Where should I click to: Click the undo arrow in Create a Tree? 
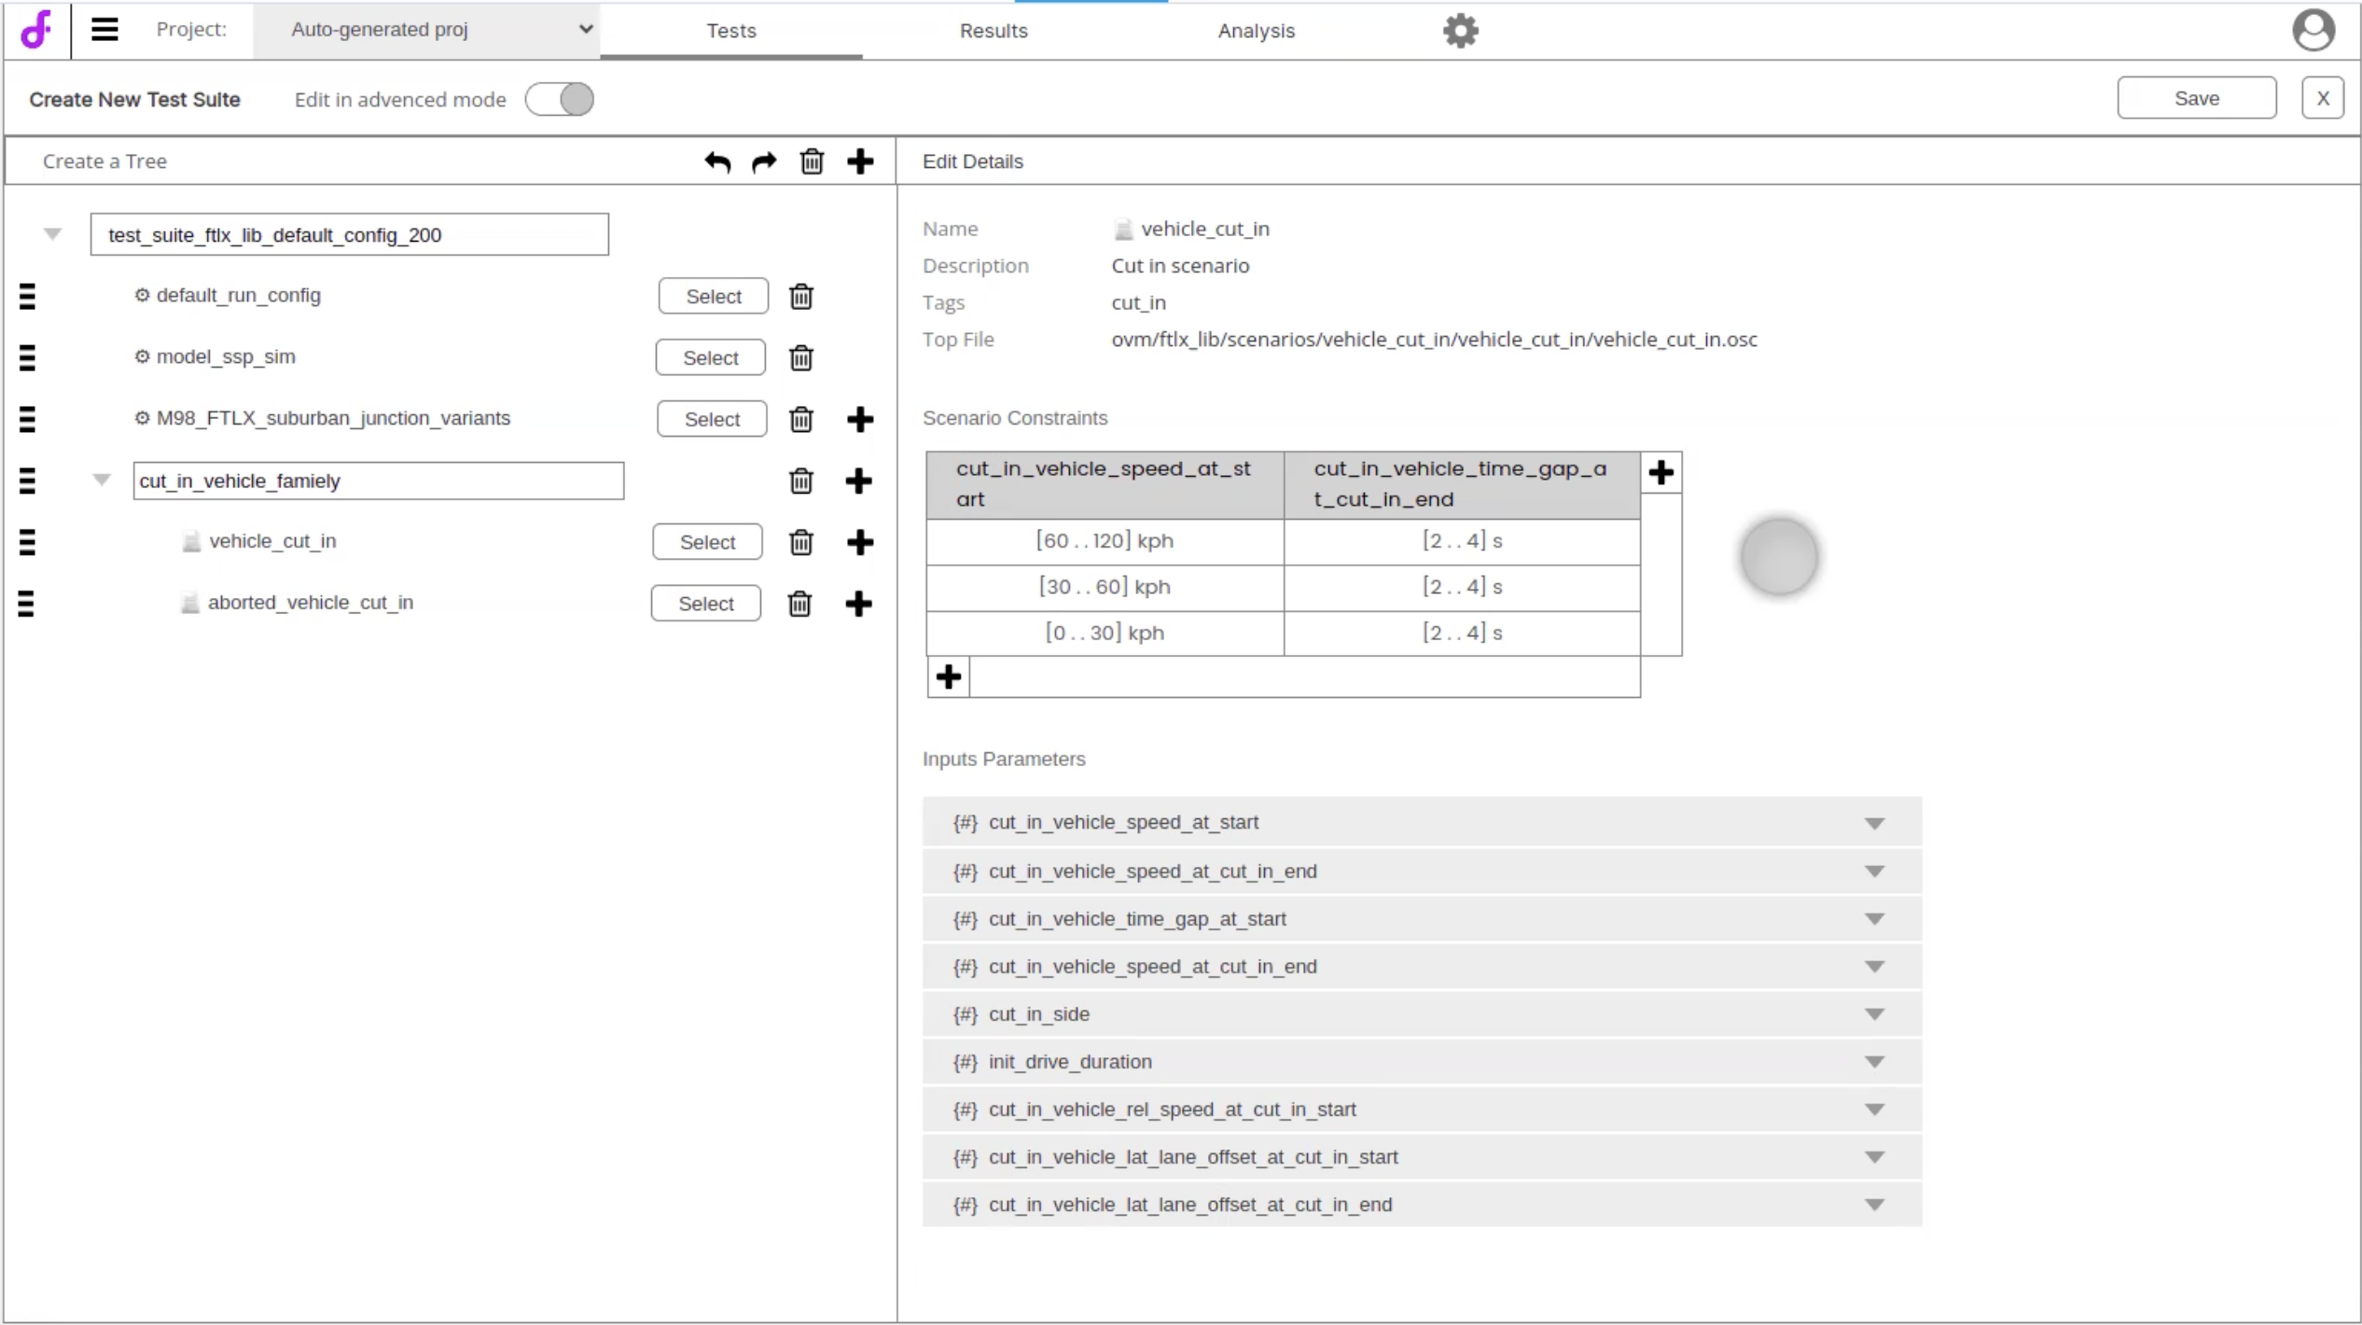[x=716, y=162]
